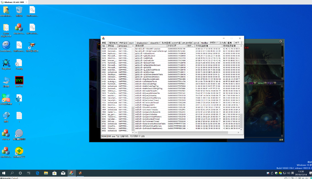Select the ntdll.dll->RtlDispatchAPC hook row

pyautogui.click(x=187, y=105)
